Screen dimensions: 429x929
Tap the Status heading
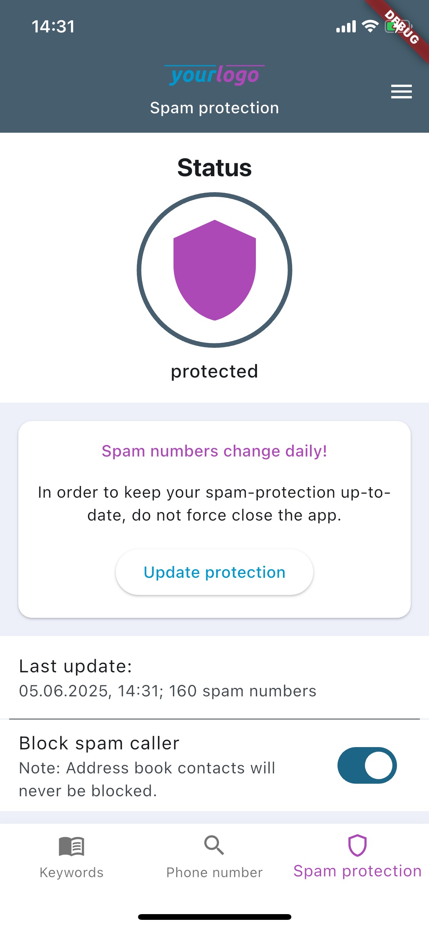click(x=214, y=168)
